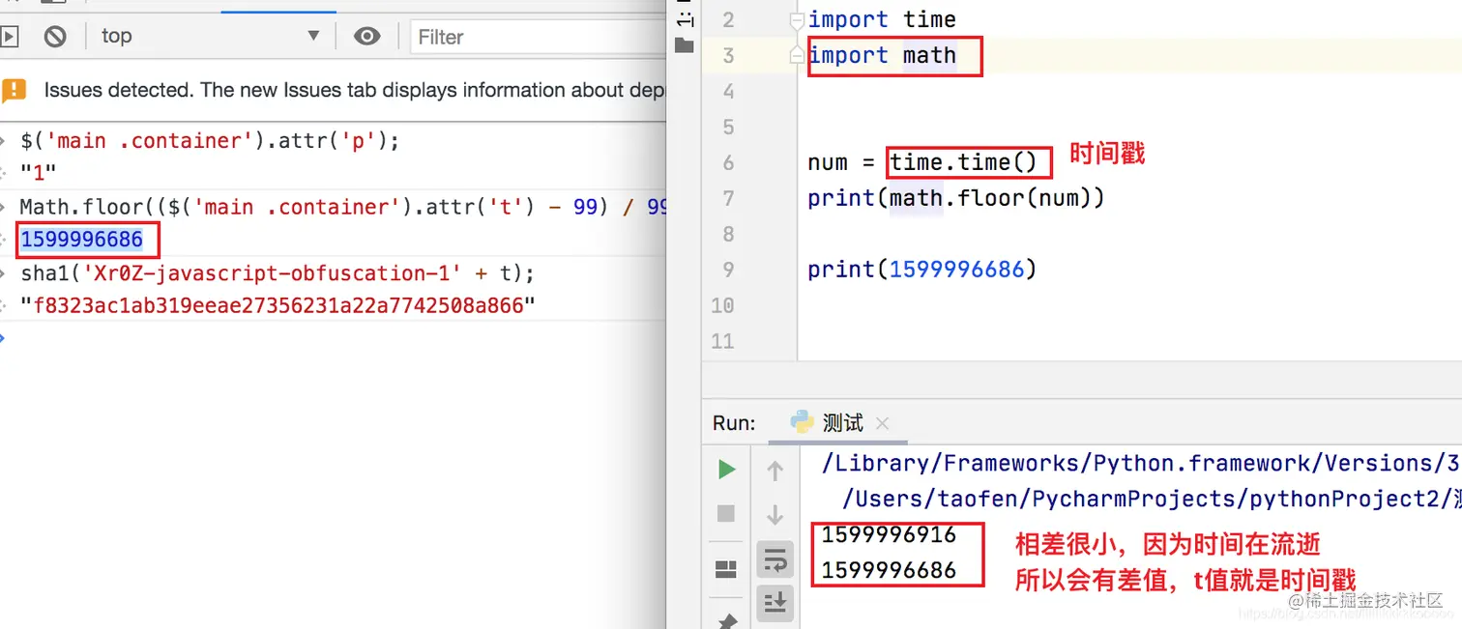
Task: Click the orange Issues warning icon
Action: click(x=15, y=91)
